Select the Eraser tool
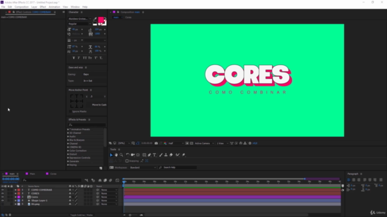 tap(171, 155)
